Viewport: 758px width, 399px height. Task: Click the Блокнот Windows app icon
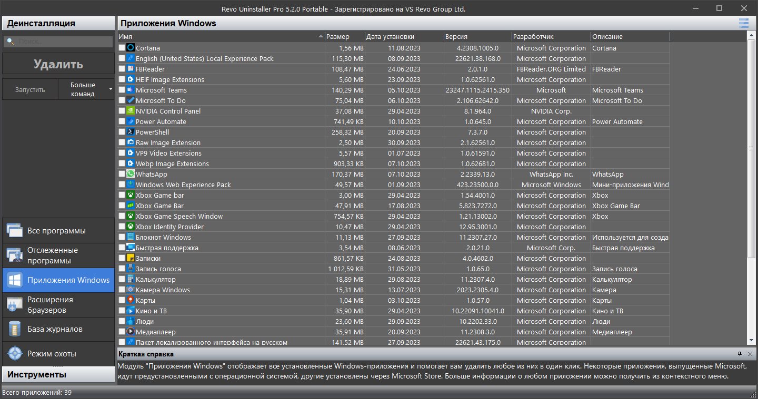(131, 237)
